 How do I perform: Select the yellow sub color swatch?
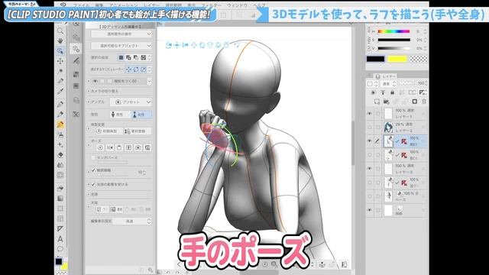(397, 59)
